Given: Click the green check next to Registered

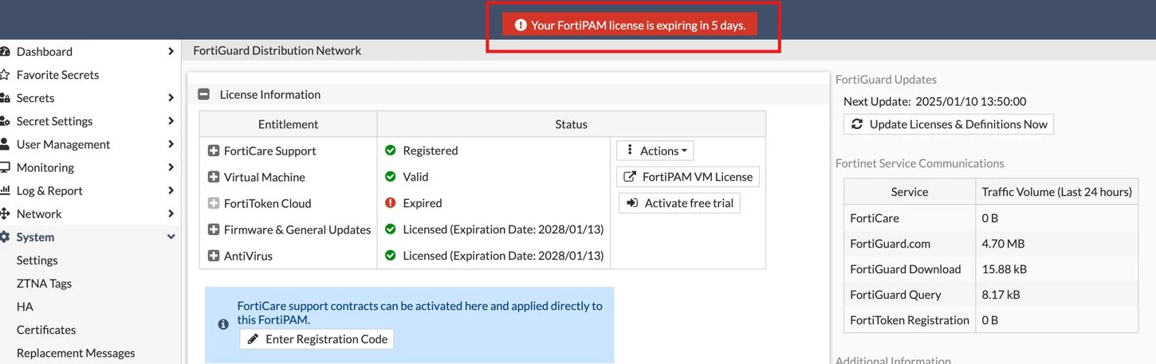Looking at the screenshot, I should (x=391, y=151).
